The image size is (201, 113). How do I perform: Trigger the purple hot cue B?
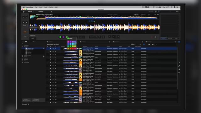[x=63, y=37]
